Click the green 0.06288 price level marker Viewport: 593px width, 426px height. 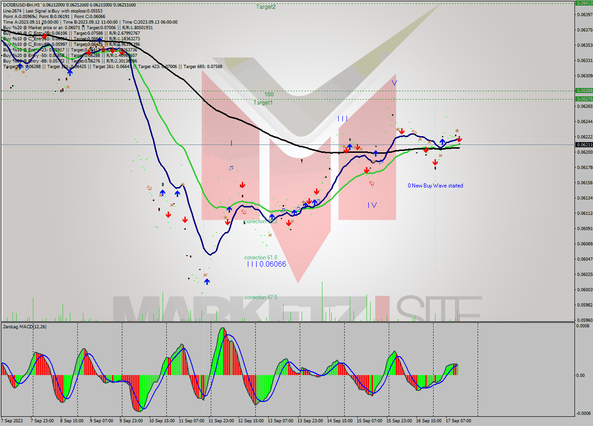pos(584,90)
